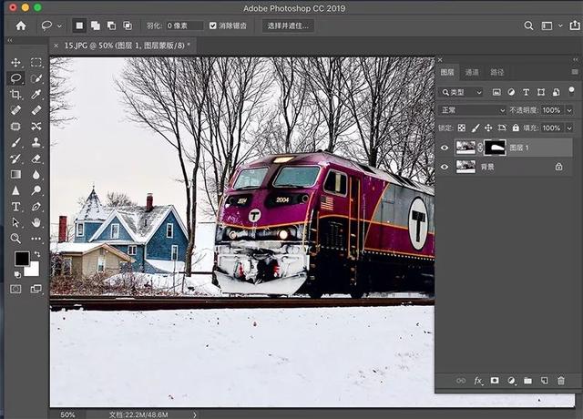
Task: Open the fill slider dropdown arrow
Action: [569, 128]
